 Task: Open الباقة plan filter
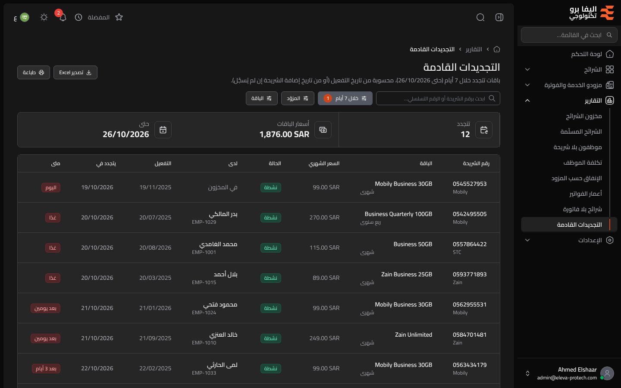[x=262, y=98]
